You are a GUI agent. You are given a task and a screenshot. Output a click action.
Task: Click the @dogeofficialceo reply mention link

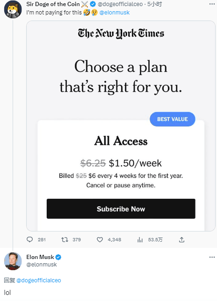point(39,280)
